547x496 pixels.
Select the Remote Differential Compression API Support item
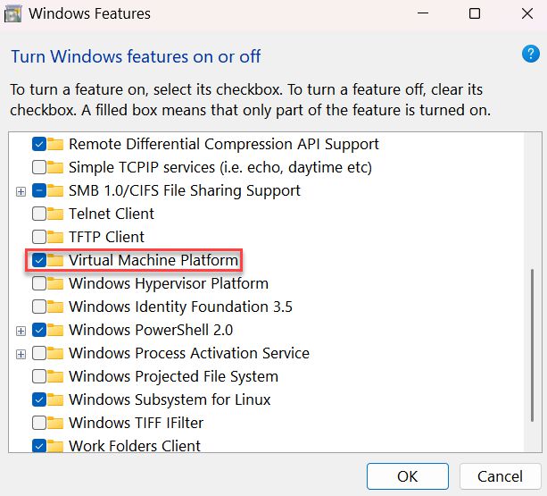[x=223, y=144]
